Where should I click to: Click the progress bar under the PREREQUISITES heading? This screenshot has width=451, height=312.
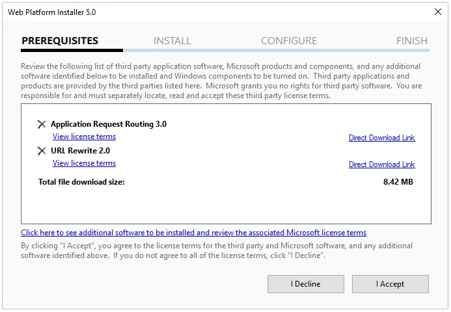point(72,50)
